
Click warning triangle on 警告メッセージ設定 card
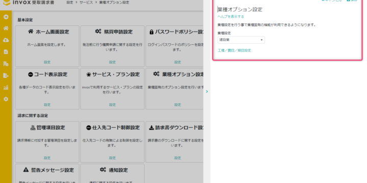coord(26,170)
